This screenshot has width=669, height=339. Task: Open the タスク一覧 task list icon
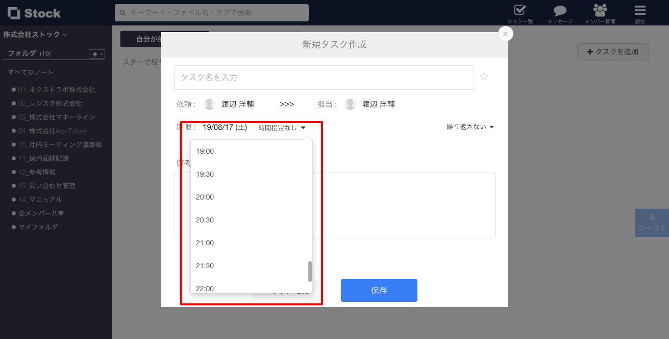pos(519,13)
